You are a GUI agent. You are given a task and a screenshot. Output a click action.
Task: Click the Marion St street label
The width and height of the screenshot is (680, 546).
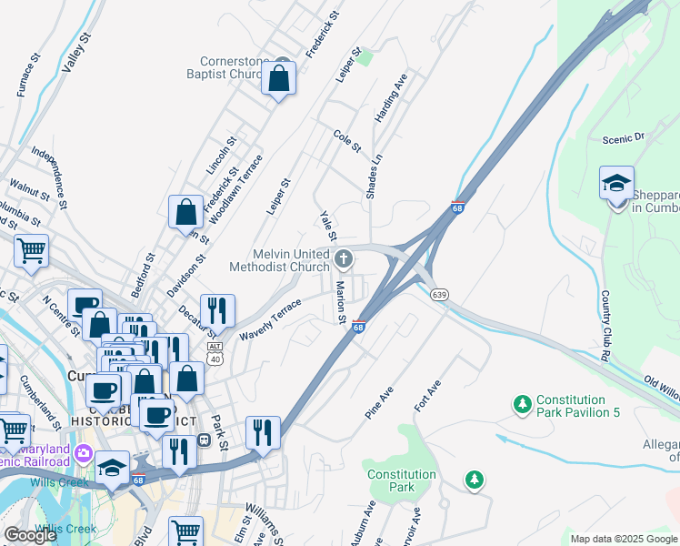tap(341, 303)
